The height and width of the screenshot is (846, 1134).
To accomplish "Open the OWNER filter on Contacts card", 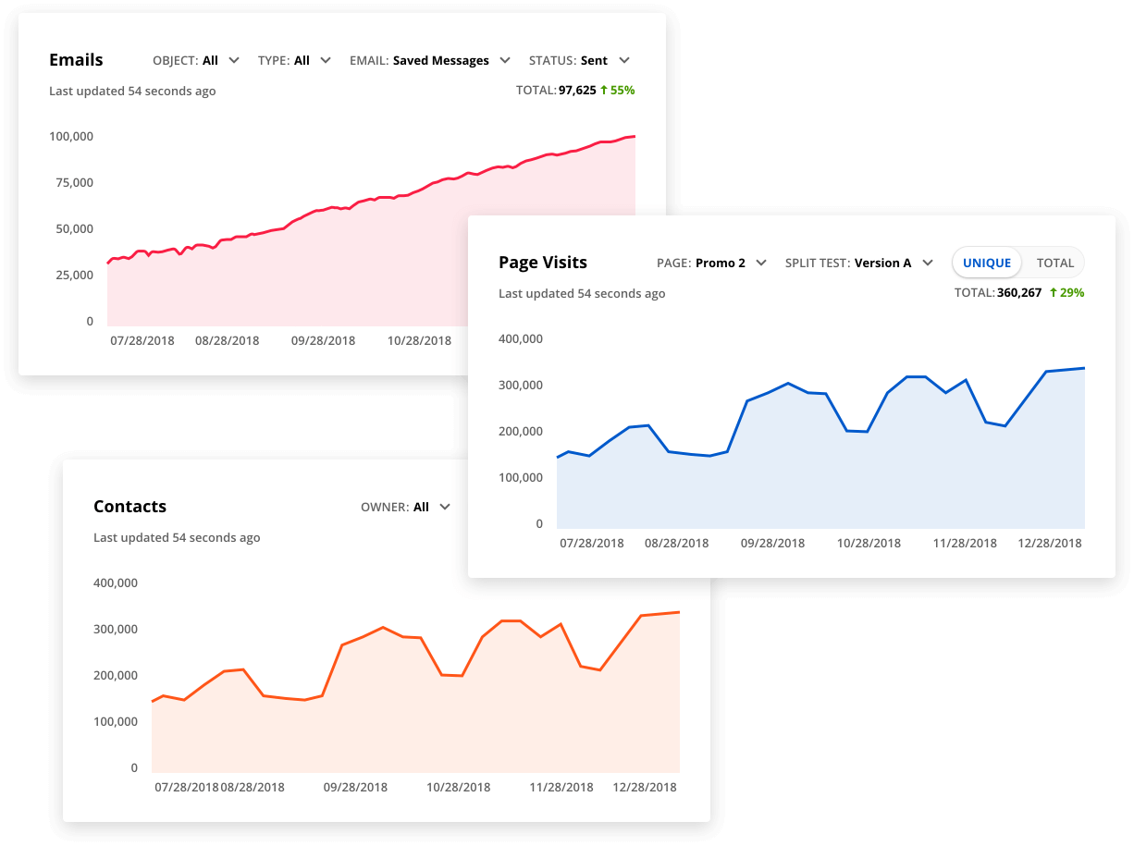I will coord(407,507).
